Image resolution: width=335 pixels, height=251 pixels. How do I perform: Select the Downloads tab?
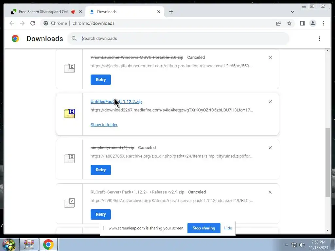pyautogui.click(x=125, y=12)
